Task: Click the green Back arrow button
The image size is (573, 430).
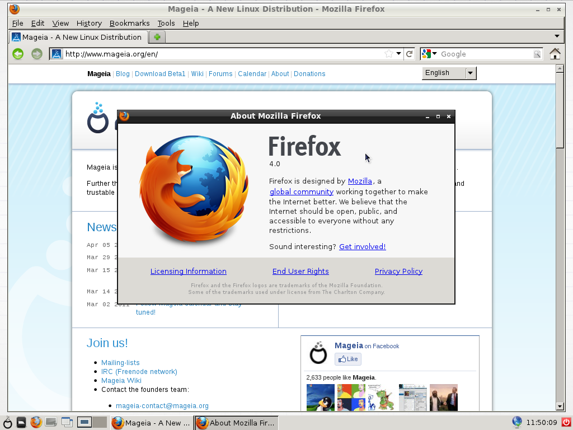Action: [17, 54]
